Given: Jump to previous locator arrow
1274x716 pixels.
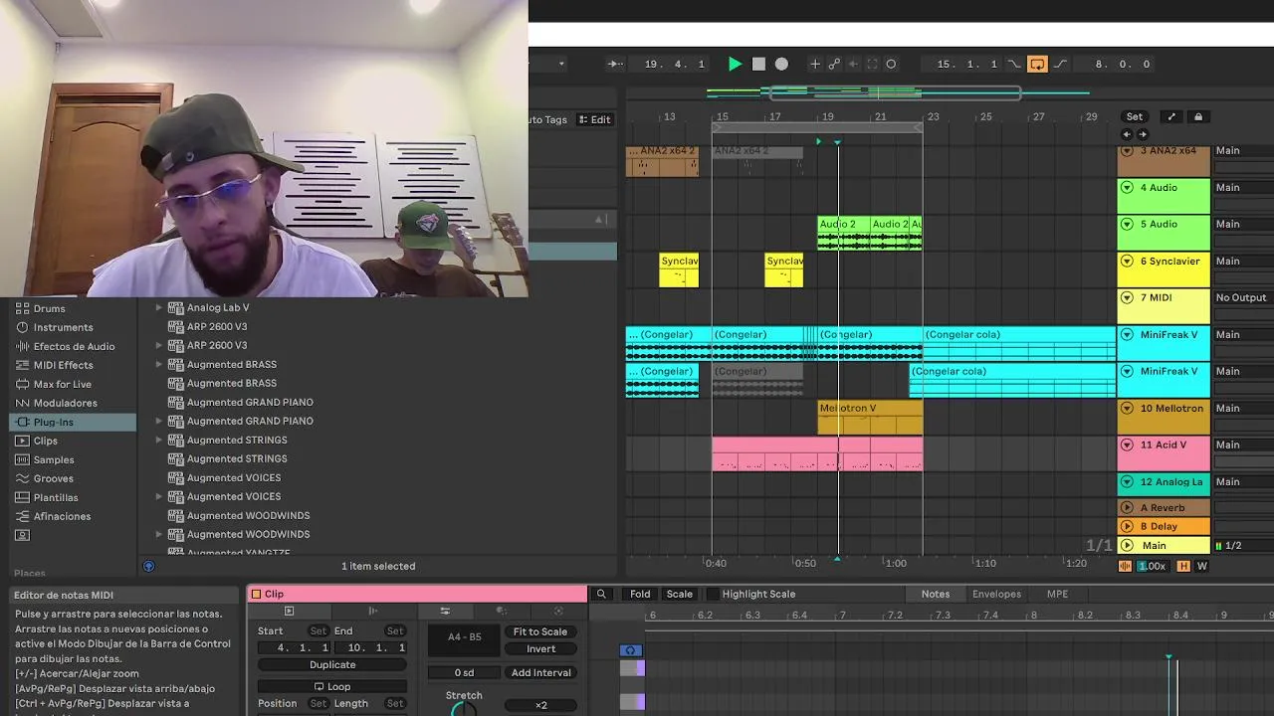Looking at the screenshot, I should (1127, 134).
